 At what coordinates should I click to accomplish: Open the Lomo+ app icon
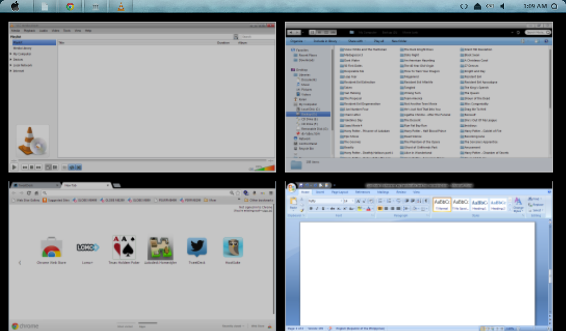[87, 248]
